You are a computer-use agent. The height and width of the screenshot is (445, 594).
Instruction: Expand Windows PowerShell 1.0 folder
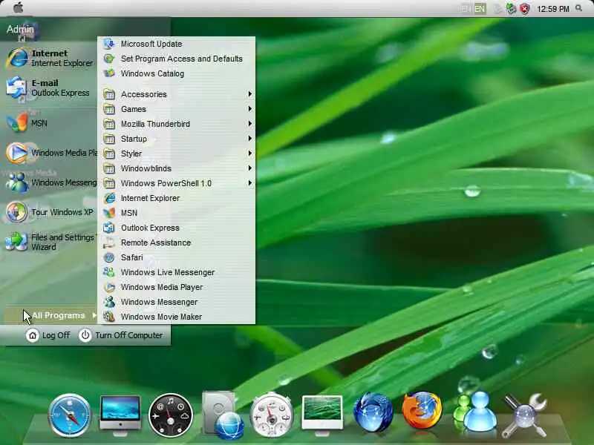(x=177, y=183)
